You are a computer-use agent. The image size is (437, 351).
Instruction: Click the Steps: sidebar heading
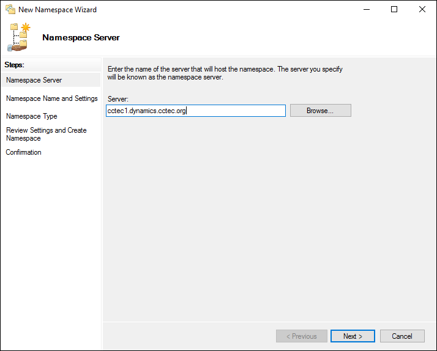(14, 65)
